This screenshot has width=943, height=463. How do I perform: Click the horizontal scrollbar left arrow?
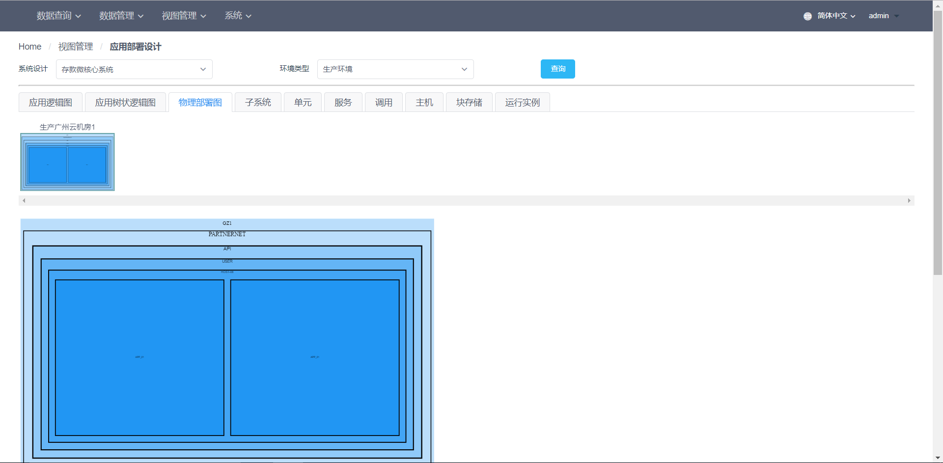24,200
